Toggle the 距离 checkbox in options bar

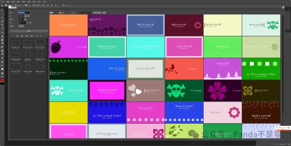[26, 5]
